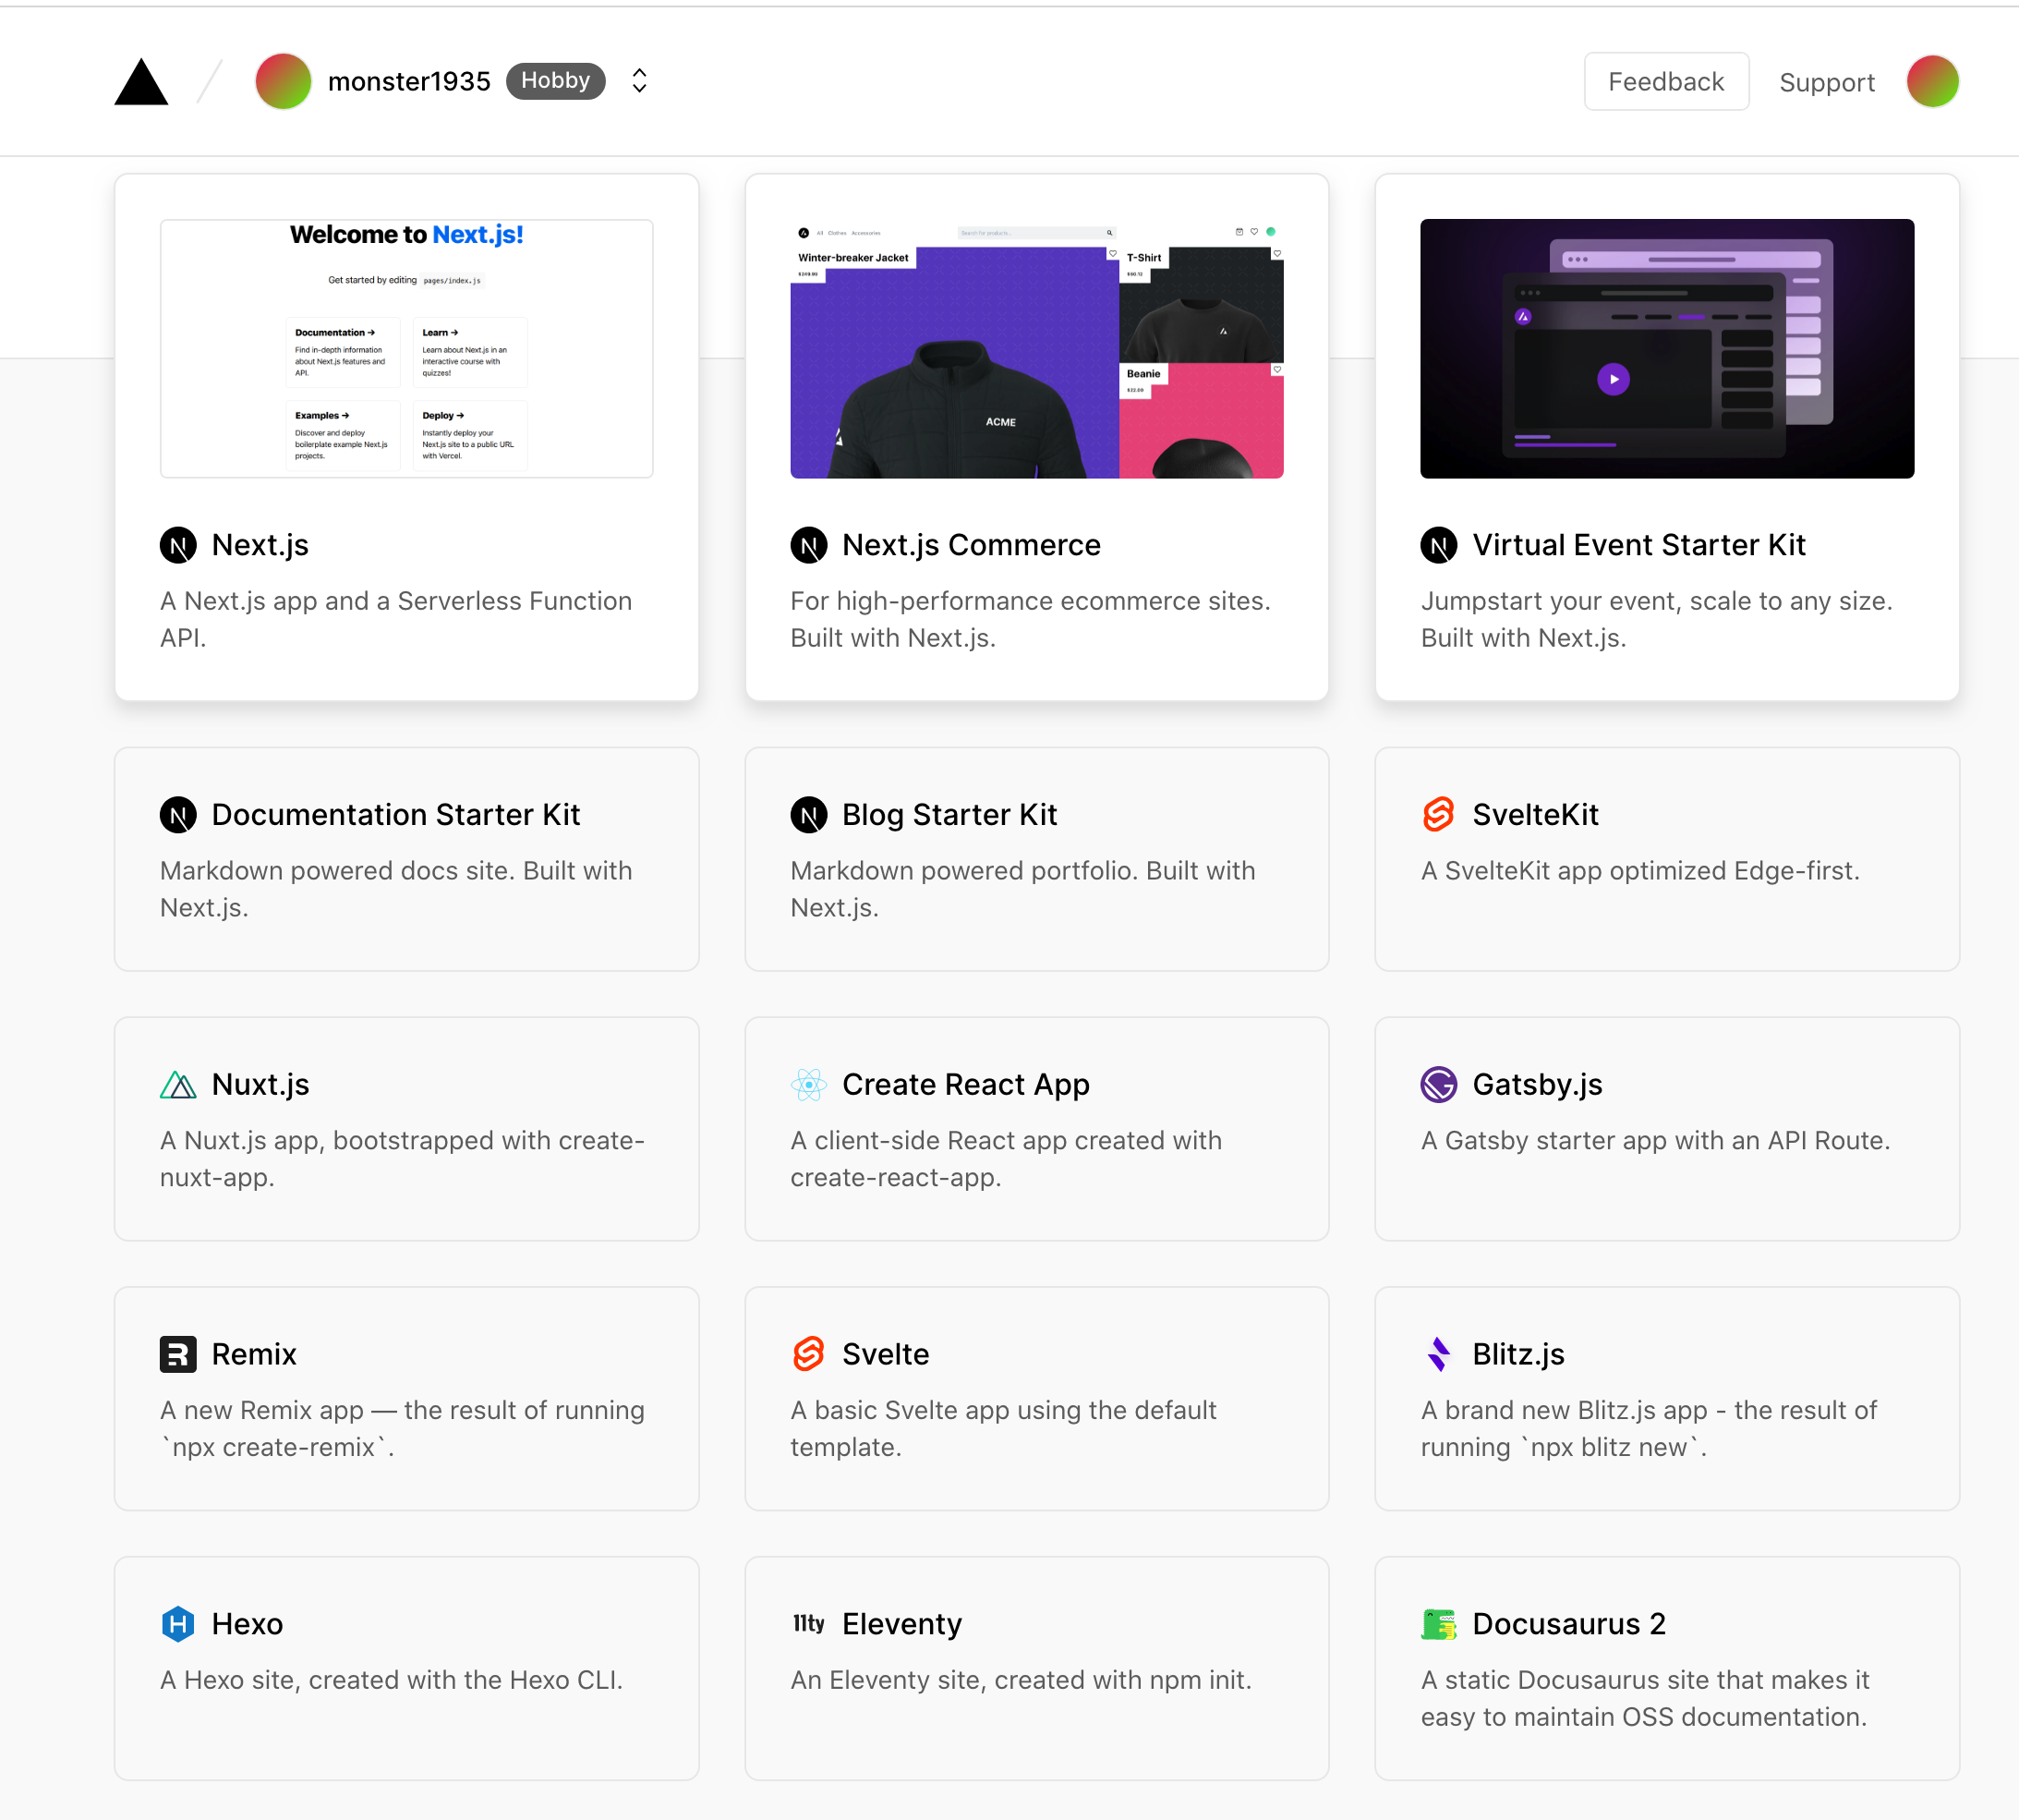Click 'A Hexo site, created with the Hexo CLI.'

point(391,1680)
